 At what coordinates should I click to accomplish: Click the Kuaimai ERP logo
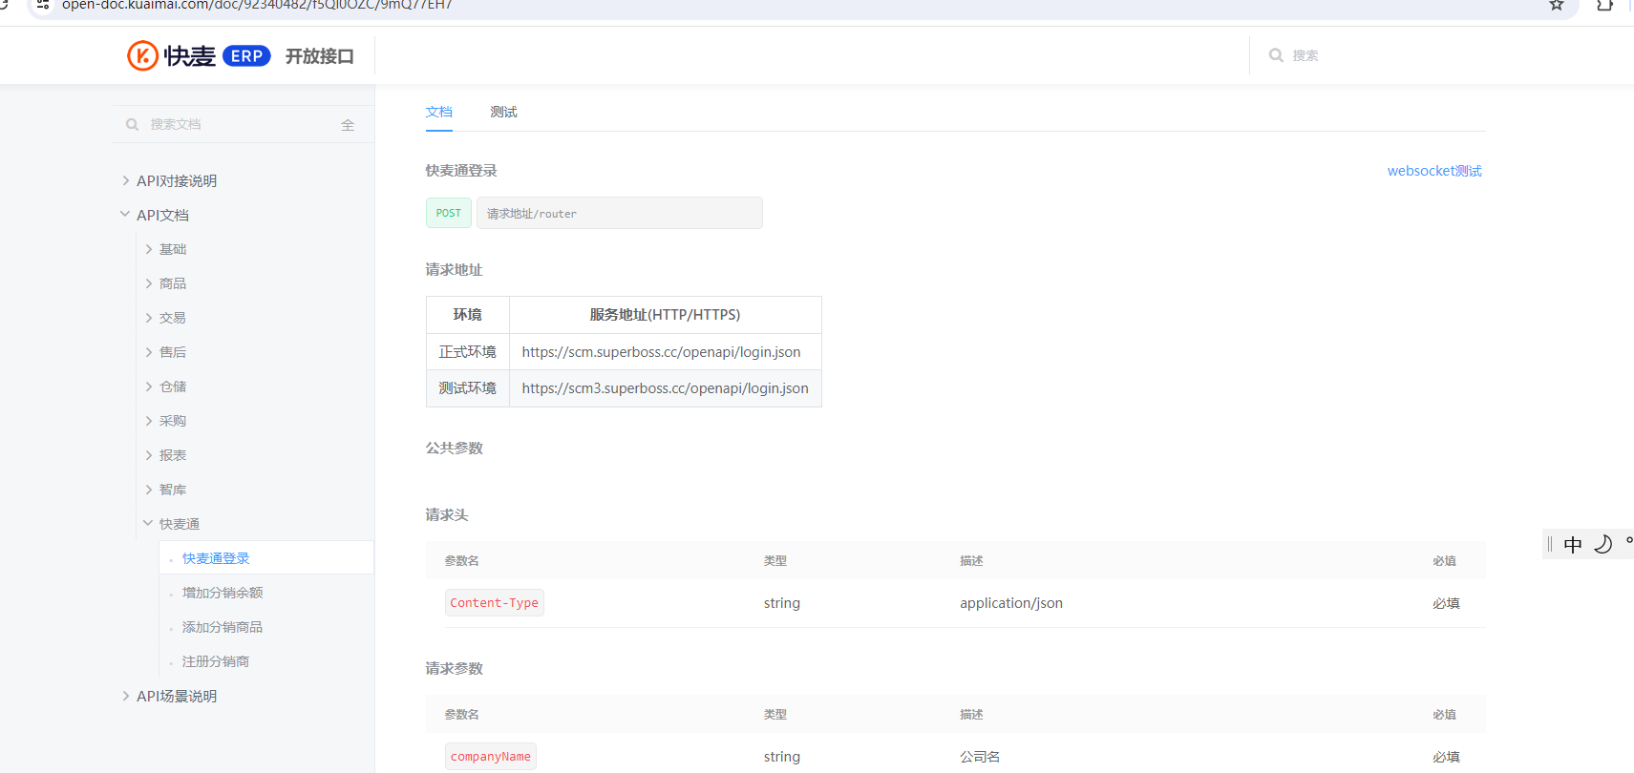point(199,55)
